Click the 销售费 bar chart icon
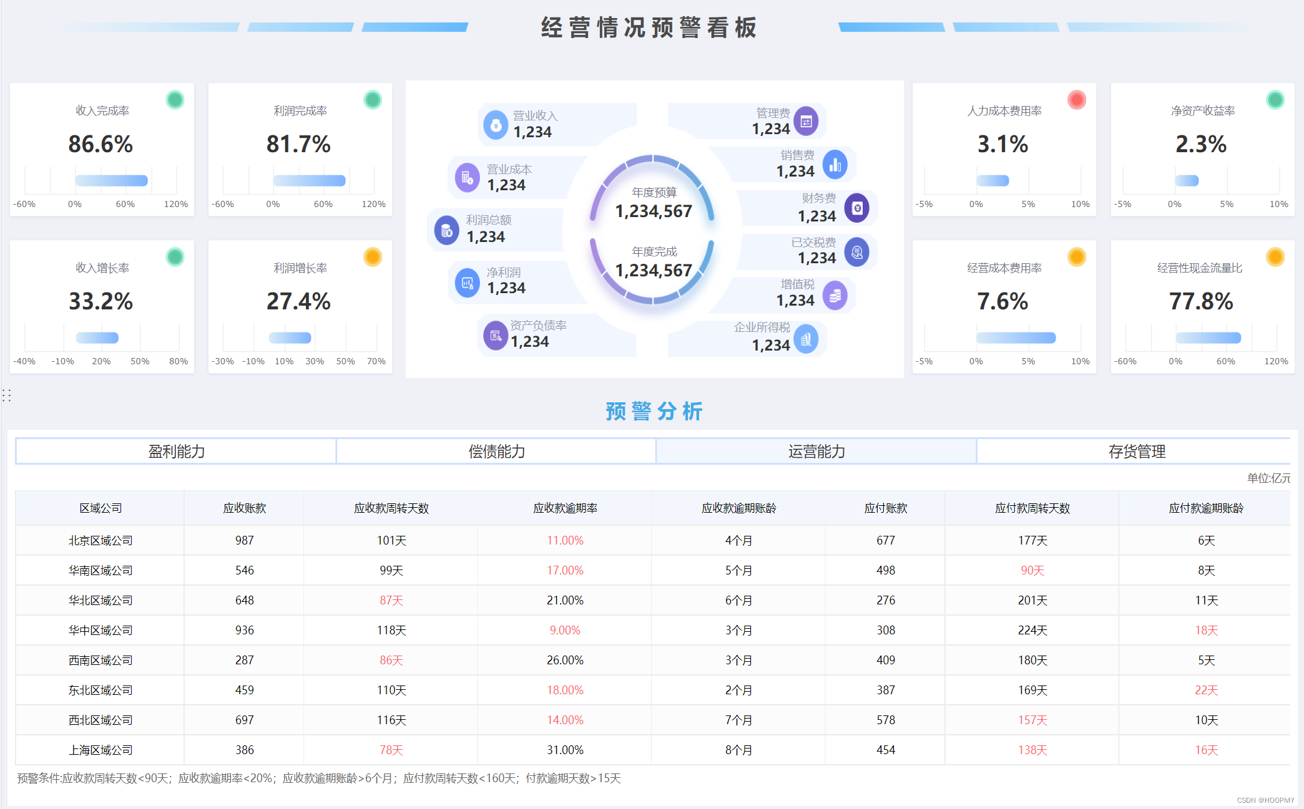The height and width of the screenshot is (809, 1304). coord(835,165)
